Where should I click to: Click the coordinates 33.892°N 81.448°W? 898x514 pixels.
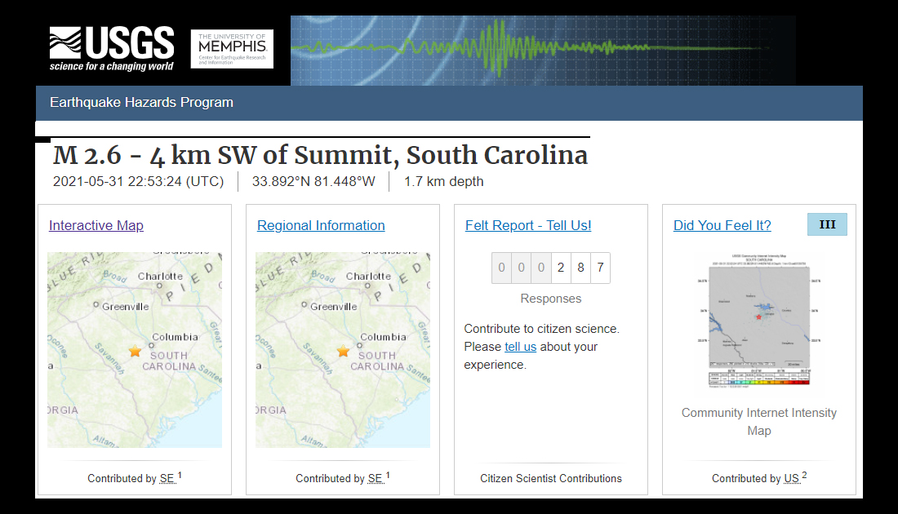coord(313,181)
